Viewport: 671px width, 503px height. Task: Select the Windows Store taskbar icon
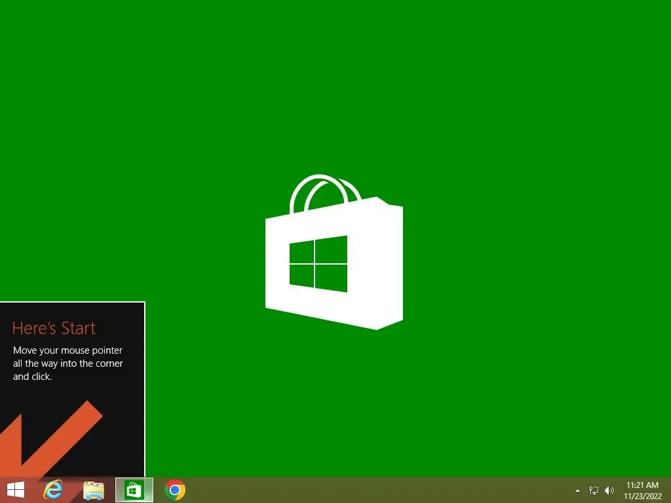point(134,490)
